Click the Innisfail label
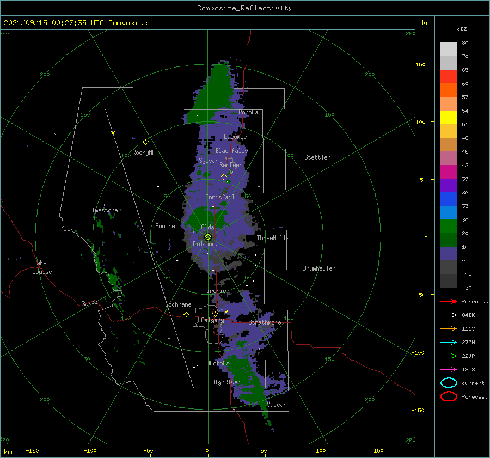Image resolution: width=490 pixels, height=458 pixels. (x=220, y=197)
